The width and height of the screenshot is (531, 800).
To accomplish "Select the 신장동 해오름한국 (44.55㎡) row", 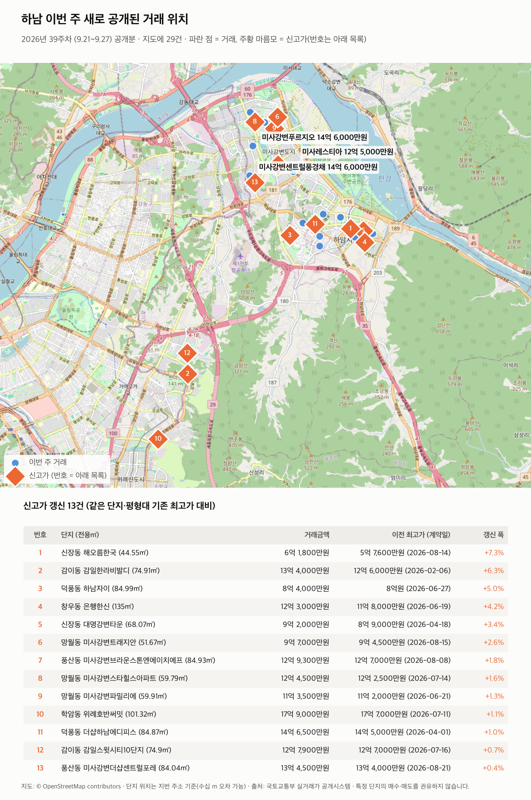I will [265, 553].
